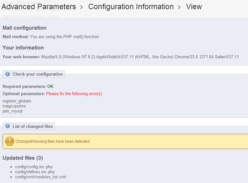
Task: Click the Updated files (3) heading
Action: pos(23,158)
